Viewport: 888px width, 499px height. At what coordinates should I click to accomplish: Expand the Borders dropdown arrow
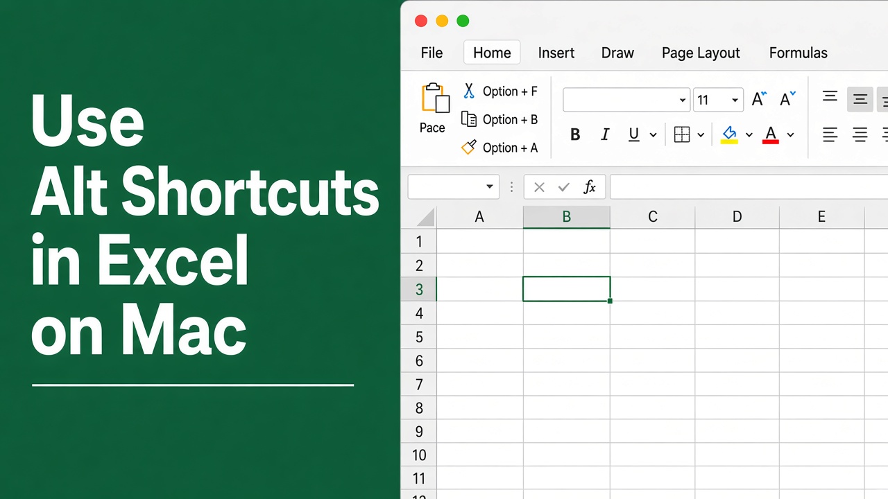701,135
